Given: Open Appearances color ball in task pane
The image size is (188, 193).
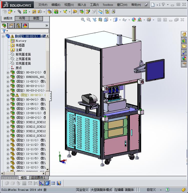Looking at the screenshot, I should point(184,58).
